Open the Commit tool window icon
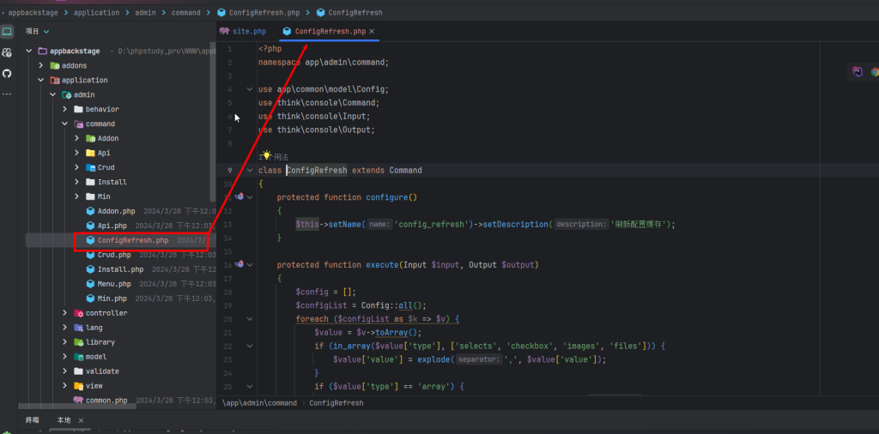The height and width of the screenshot is (434, 879). tap(7, 52)
